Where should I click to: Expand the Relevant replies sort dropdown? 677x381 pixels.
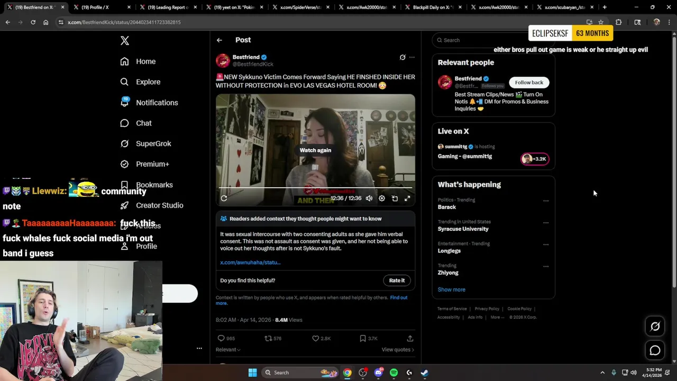(x=228, y=350)
